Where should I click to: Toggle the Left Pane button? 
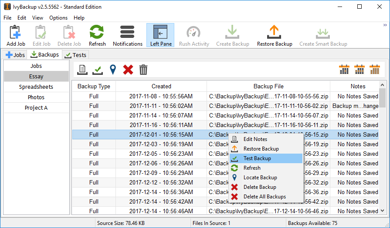160,35
